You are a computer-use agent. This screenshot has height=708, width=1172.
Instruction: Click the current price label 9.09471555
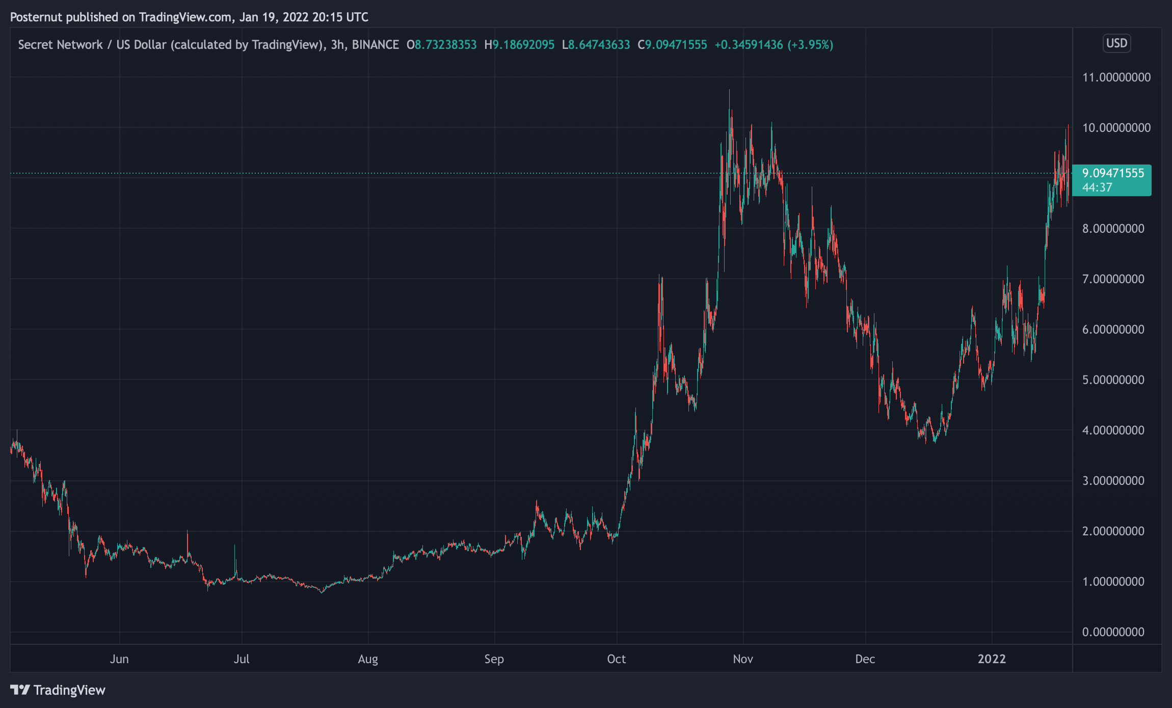point(1112,173)
